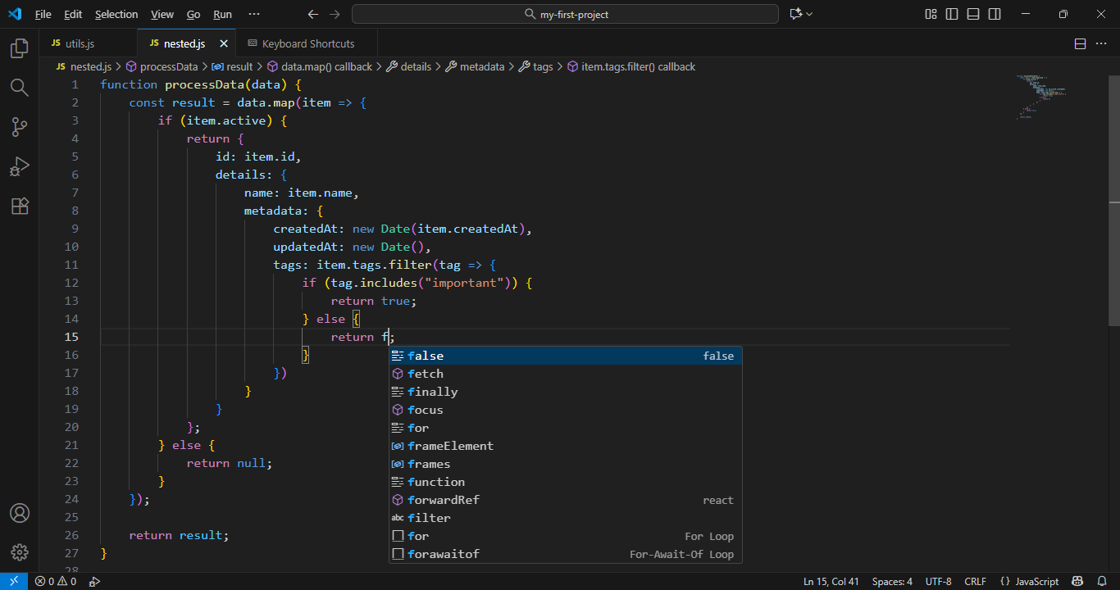Open the Explorer view in activity bar
This screenshot has height=590, width=1120.
(x=20, y=49)
